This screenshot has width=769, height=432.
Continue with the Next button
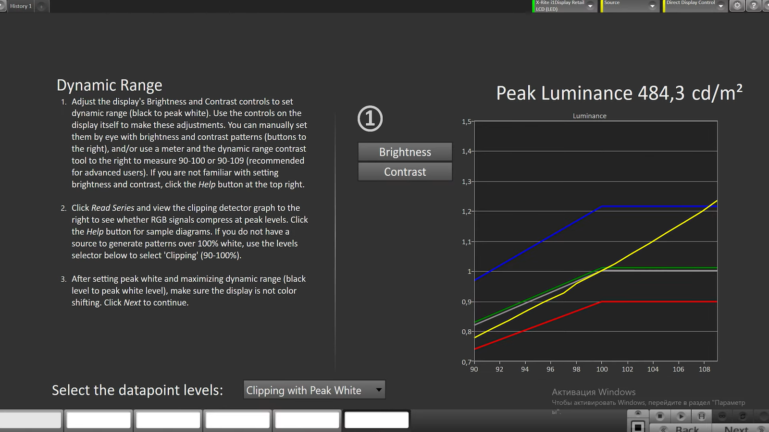coord(740,428)
